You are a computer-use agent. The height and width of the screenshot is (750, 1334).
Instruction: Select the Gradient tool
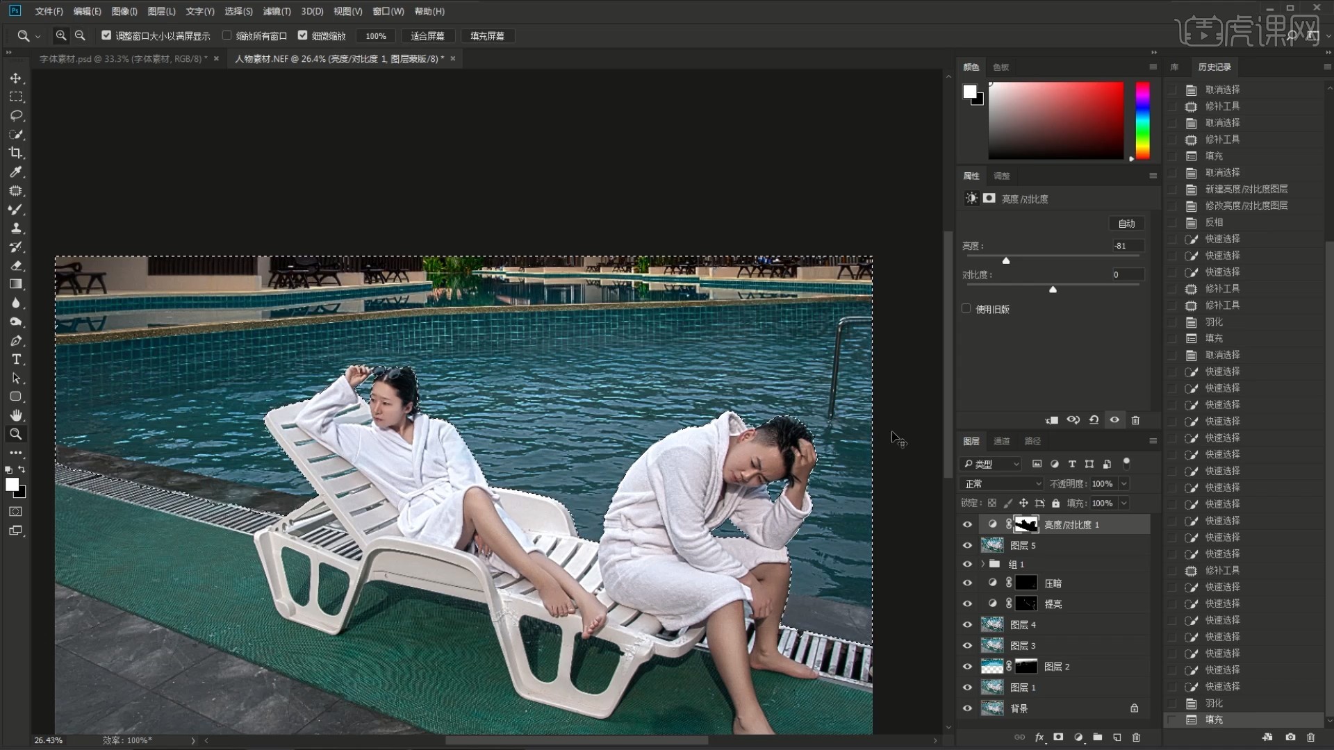(x=16, y=284)
